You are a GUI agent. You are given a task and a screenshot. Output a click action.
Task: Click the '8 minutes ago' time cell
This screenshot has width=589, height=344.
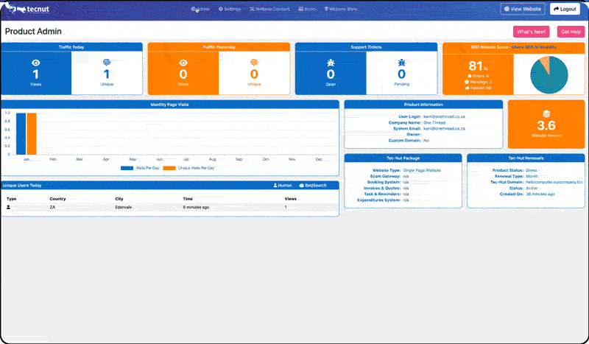[x=196, y=207]
